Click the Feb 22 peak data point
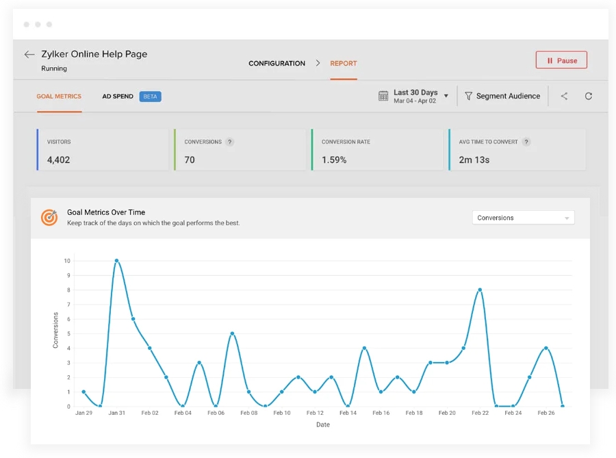Viewport: 616px width, 458px height. [480, 290]
